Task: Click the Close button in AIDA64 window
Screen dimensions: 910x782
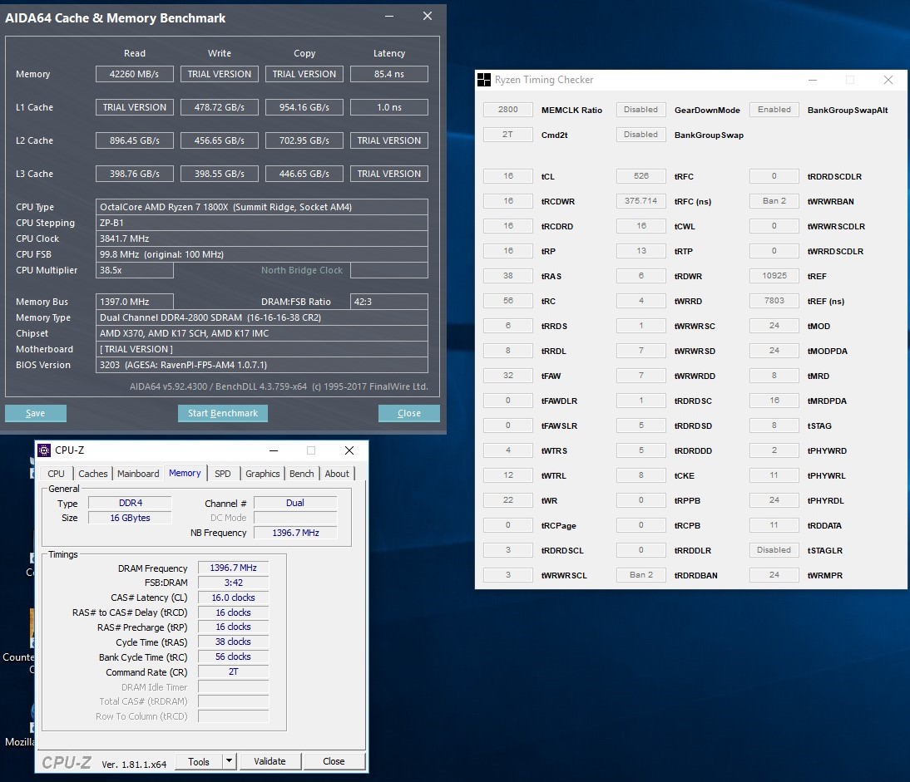Action: pos(409,413)
